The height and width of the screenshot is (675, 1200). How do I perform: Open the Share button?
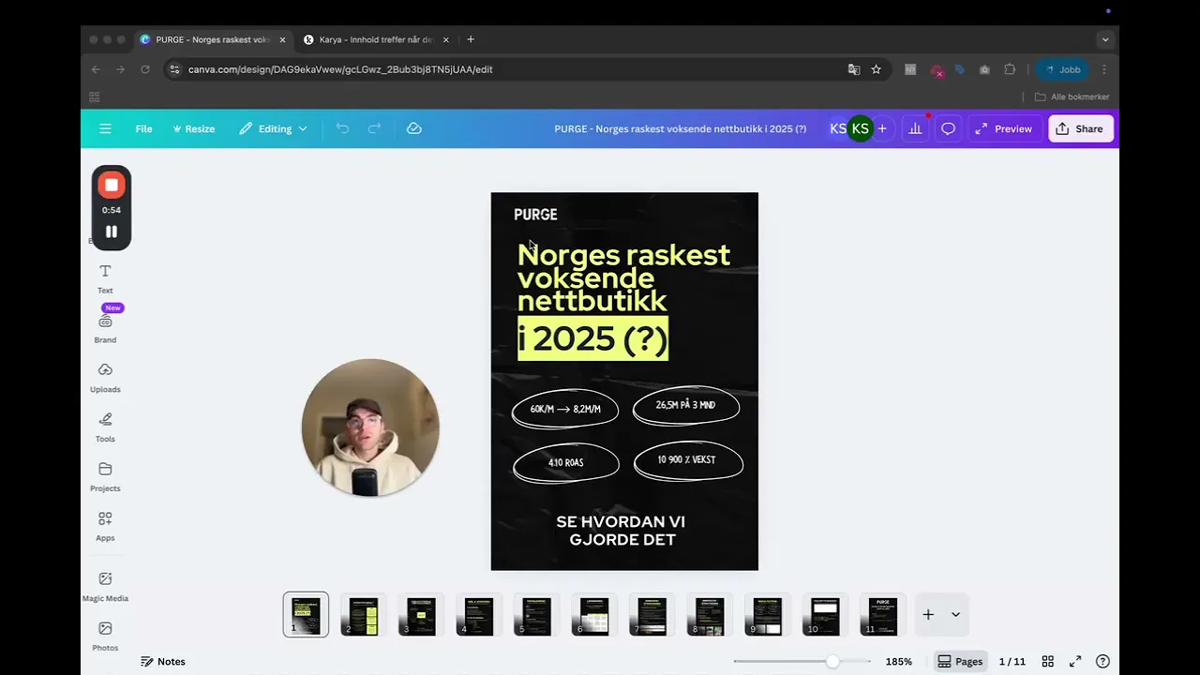tap(1080, 128)
